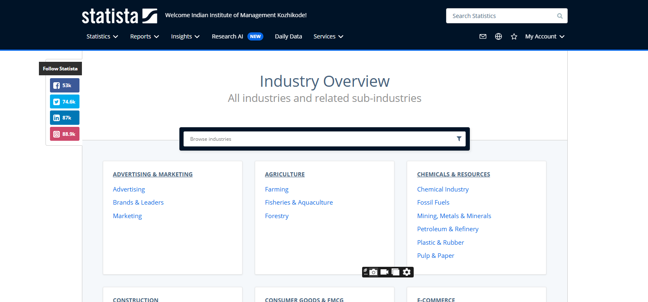This screenshot has height=302, width=648.
Task: Click the star favorites icon
Action: coord(514,36)
